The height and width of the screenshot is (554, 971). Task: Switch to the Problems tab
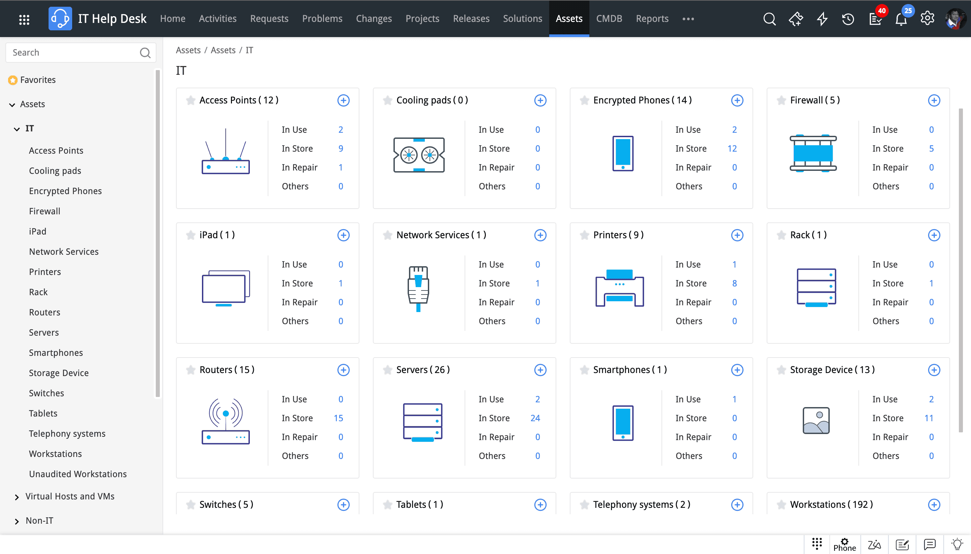(322, 19)
